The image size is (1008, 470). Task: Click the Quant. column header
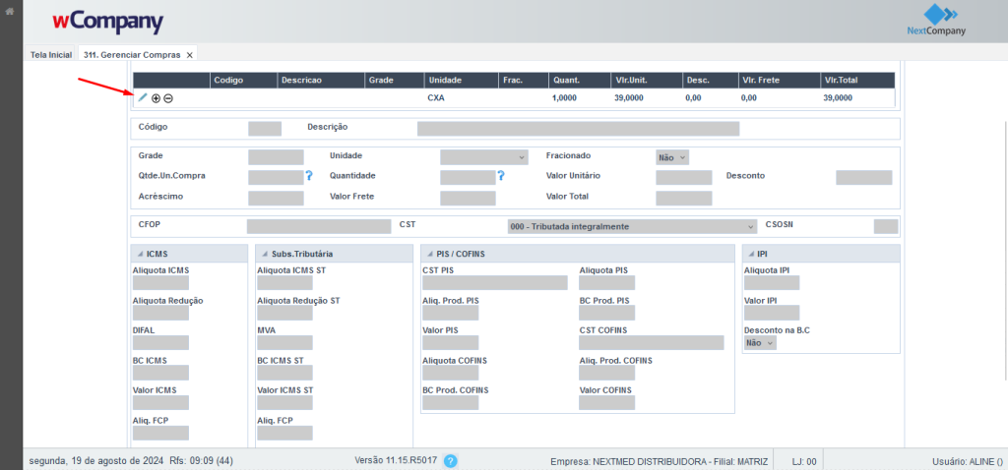[578, 81]
